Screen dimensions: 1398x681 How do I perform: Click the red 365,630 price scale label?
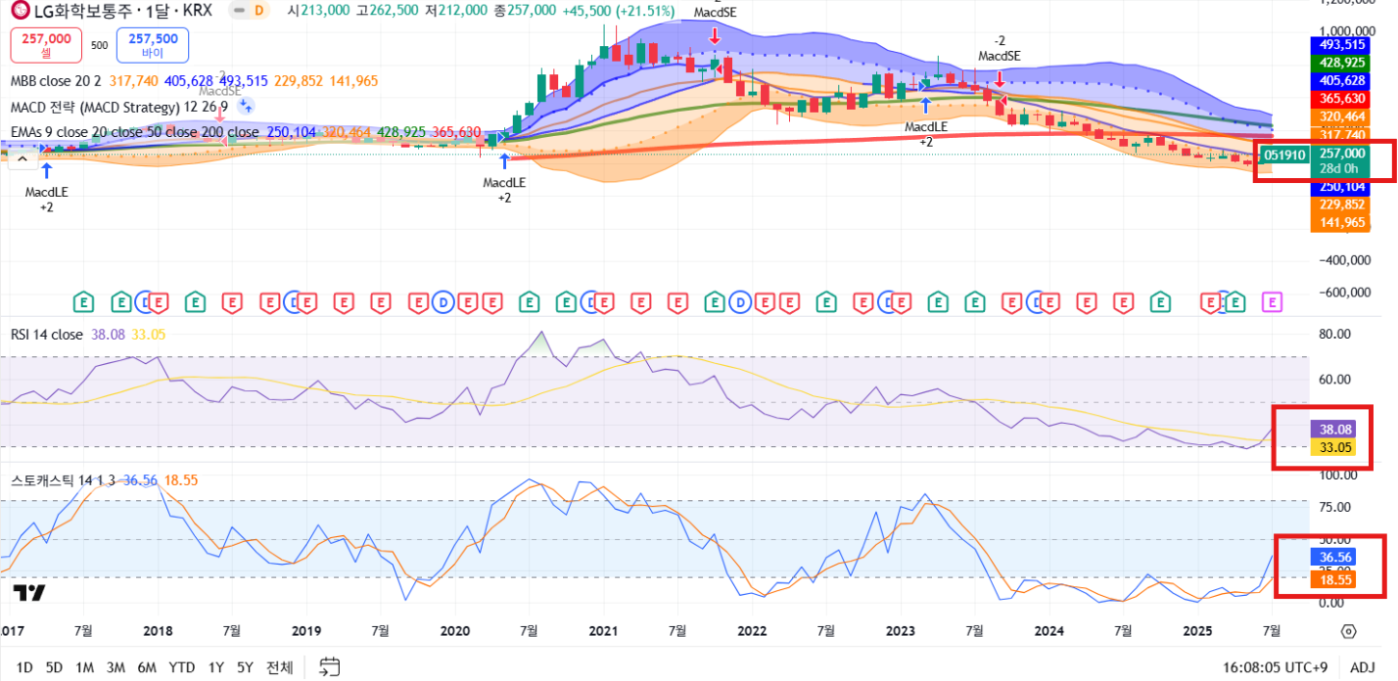tap(1342, 99)
